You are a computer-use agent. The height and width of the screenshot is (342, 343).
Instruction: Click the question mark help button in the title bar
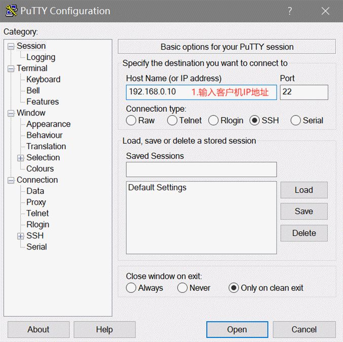pos(290,11)
